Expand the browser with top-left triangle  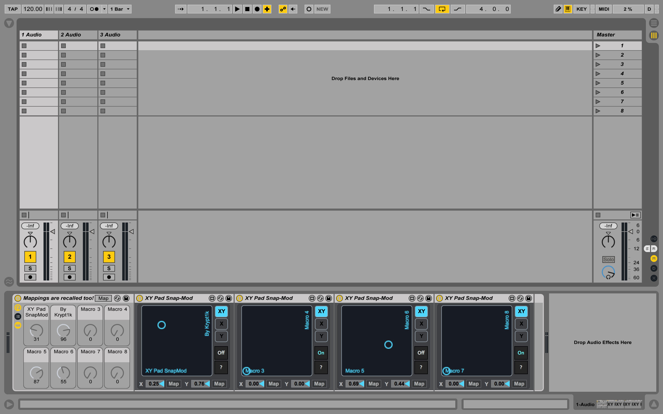coord(9,23)
